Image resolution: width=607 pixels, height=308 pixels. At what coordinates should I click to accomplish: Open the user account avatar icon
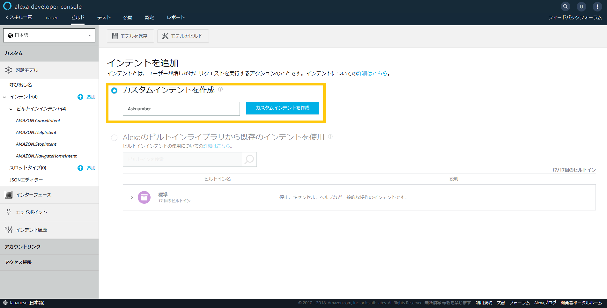pos(581,6)
